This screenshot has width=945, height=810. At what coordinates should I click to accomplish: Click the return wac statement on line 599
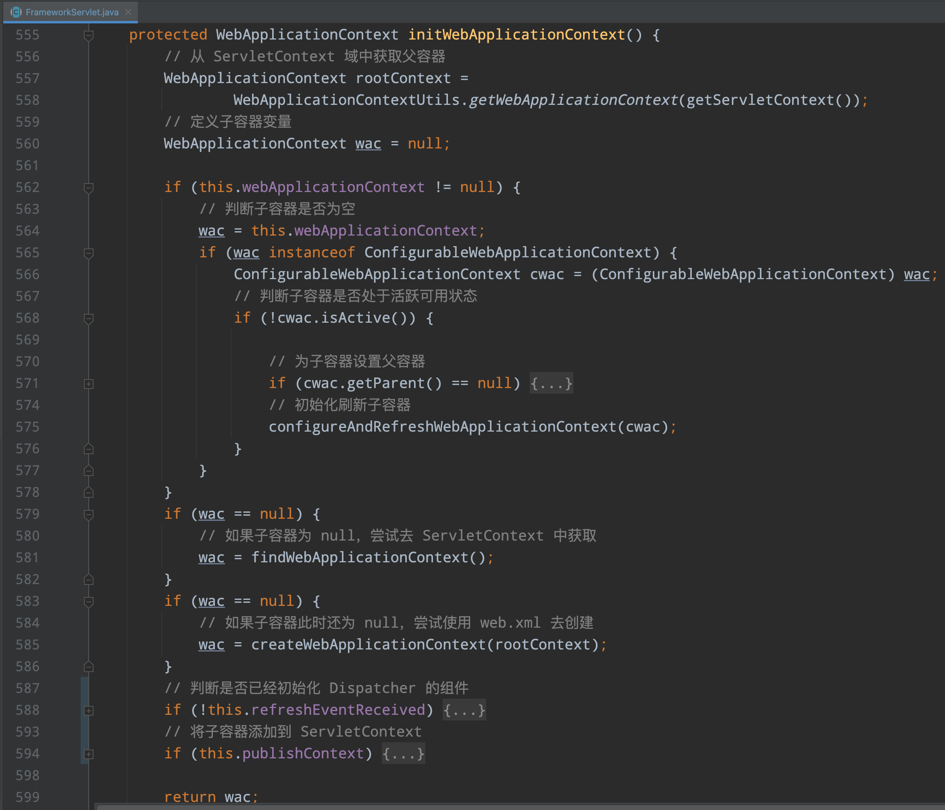tap(211, 797)
